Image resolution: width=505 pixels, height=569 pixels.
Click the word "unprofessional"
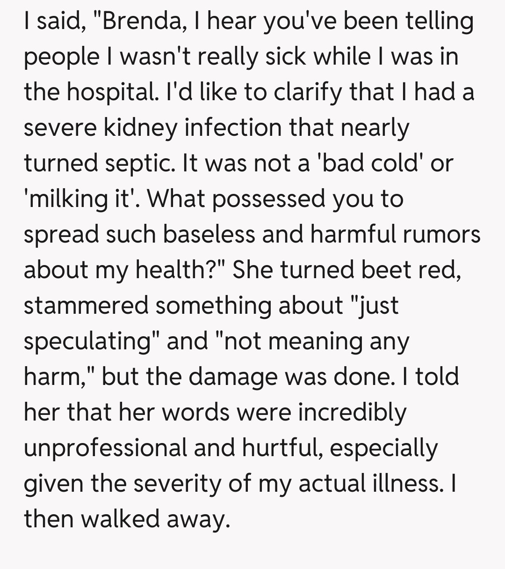coord(105,448)
